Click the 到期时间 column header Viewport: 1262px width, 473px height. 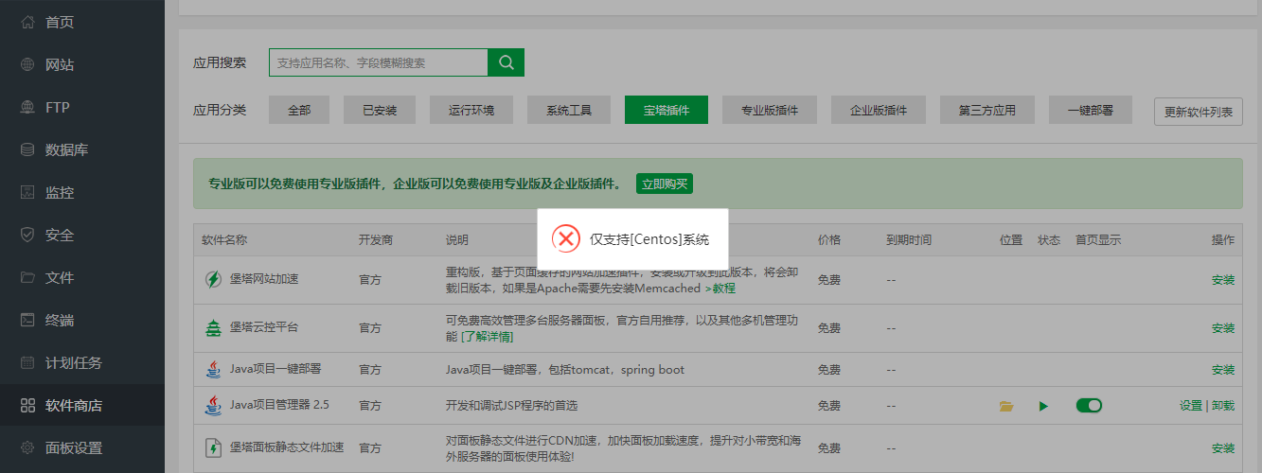pos(909,240)
